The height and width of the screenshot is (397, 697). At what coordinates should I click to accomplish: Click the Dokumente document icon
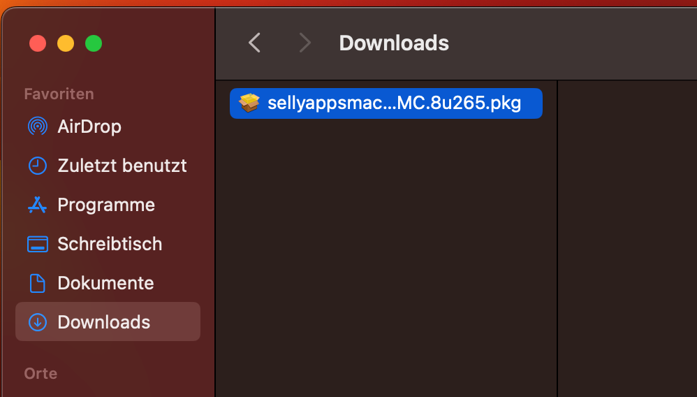[36, 283]
